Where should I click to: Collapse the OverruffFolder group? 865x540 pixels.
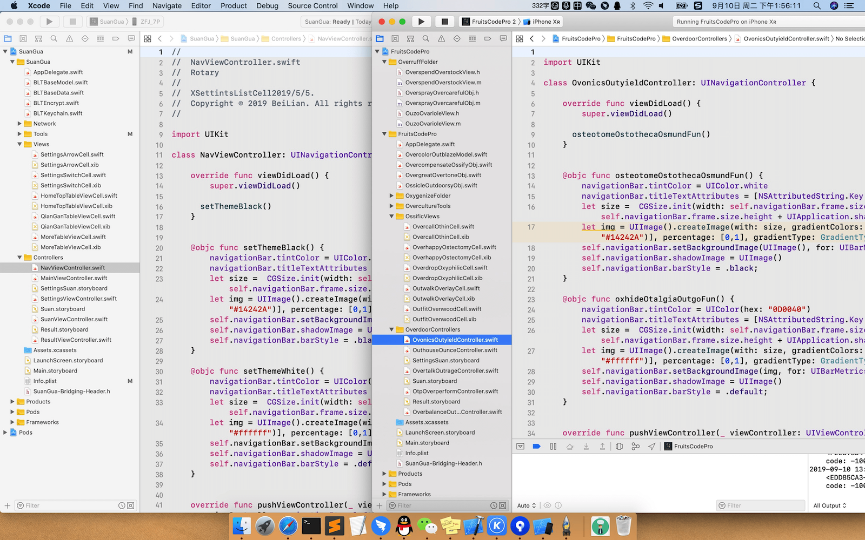(384, 62)
